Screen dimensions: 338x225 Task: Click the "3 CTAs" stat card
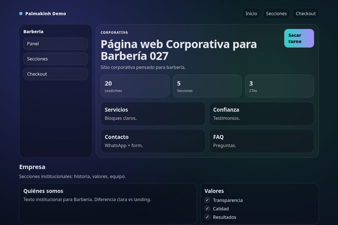(x=279, y=86)
